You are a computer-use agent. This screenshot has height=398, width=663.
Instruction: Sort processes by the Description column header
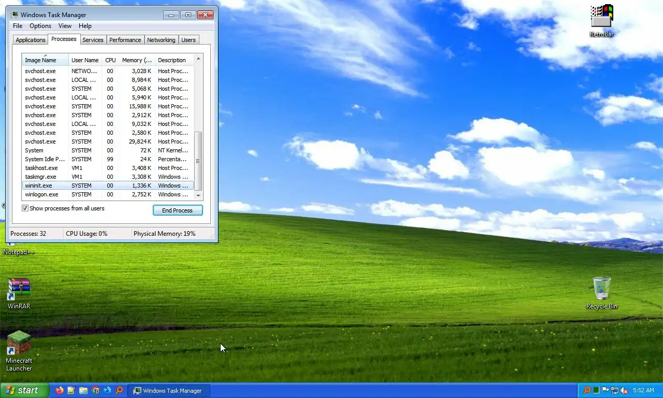pyautogui.click(x=174, y=60)
